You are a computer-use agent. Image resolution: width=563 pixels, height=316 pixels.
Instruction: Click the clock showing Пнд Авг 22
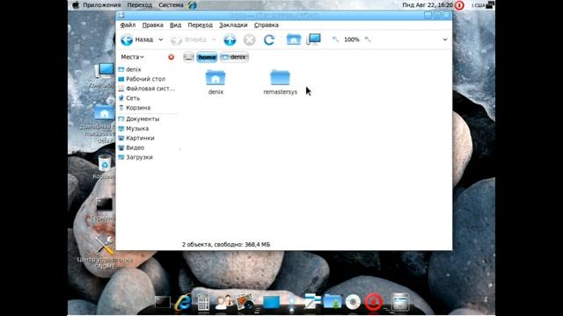[x=428, y=5]
